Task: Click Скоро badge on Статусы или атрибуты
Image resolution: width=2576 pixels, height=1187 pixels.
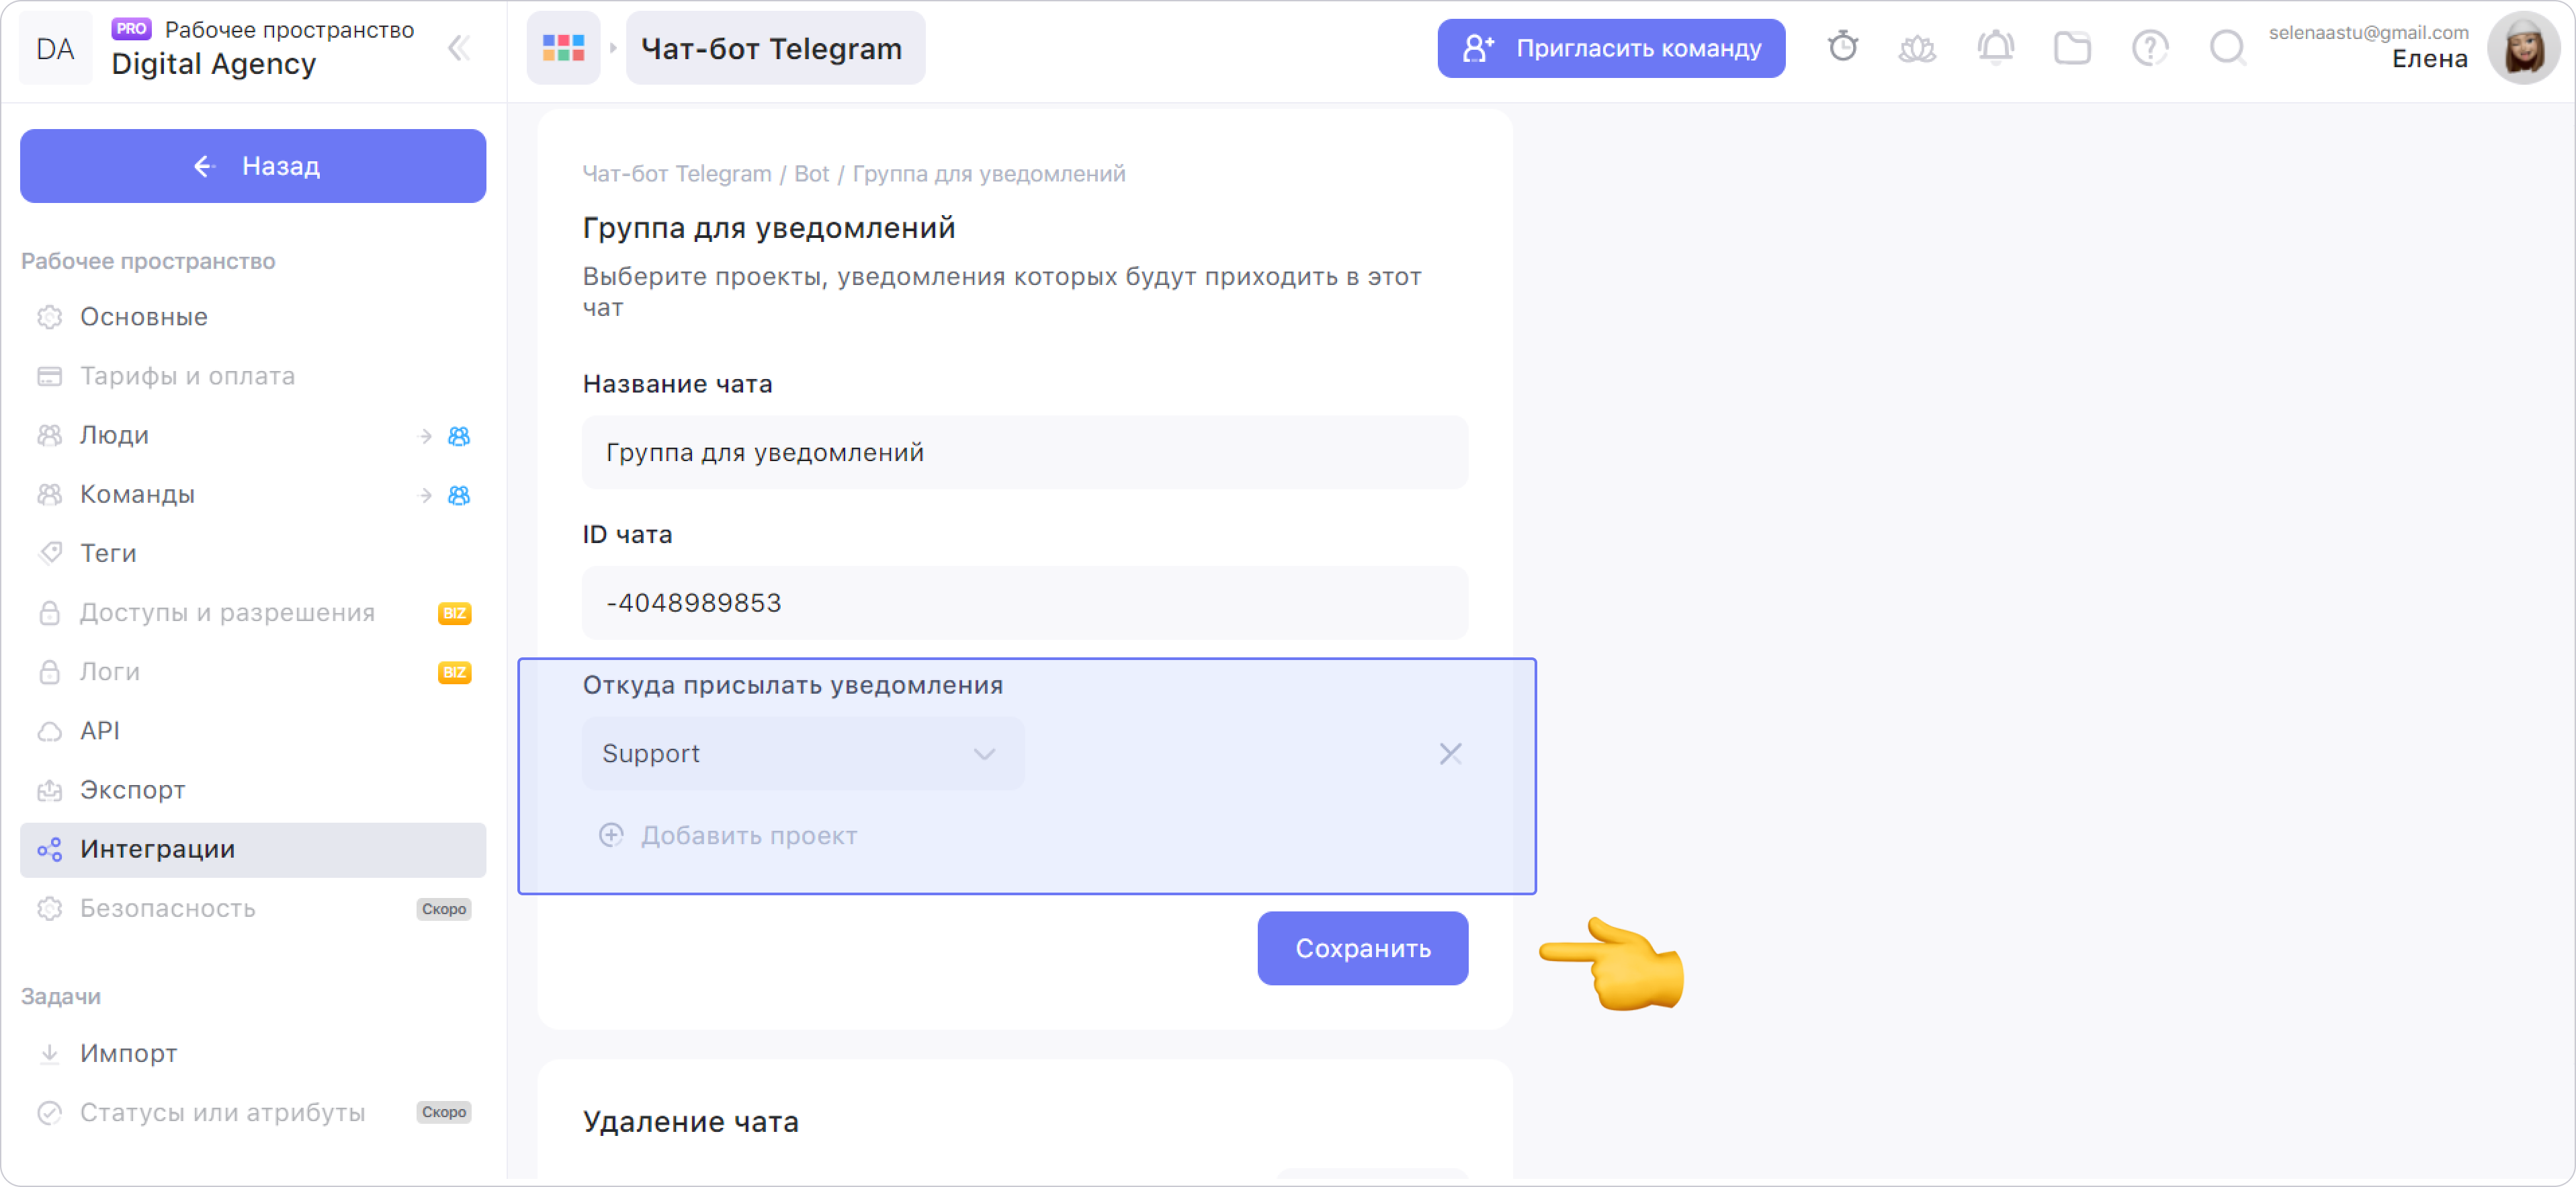Action: click(443, 1112)
